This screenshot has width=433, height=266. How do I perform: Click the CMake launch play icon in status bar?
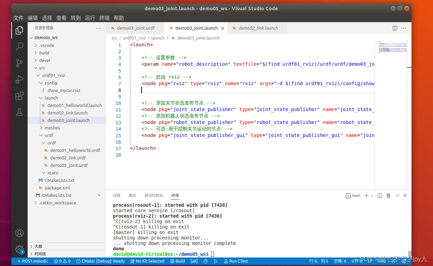[x=216, y=261]
